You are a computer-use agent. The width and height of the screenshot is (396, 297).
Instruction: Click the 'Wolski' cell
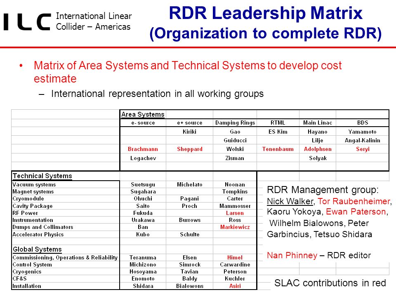point(235,149)
